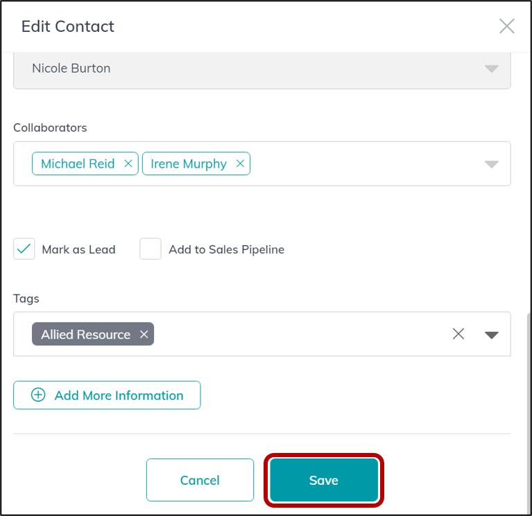532x516 pixels.
Task: Click the Mark as Lead label
Action: pyautogui.click(x=78, y=250)
